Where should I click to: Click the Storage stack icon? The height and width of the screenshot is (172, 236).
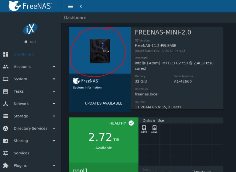(x=6, y=116)
